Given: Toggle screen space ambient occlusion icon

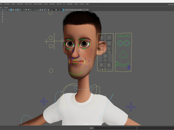Looking at the screenshot, I should 26,10.
